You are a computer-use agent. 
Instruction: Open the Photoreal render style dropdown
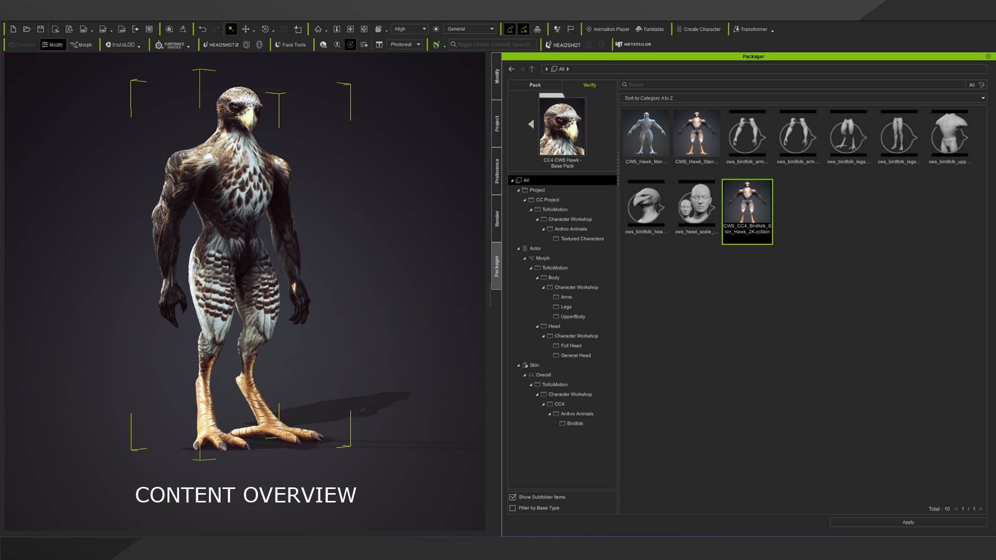[x=405, y=45]
